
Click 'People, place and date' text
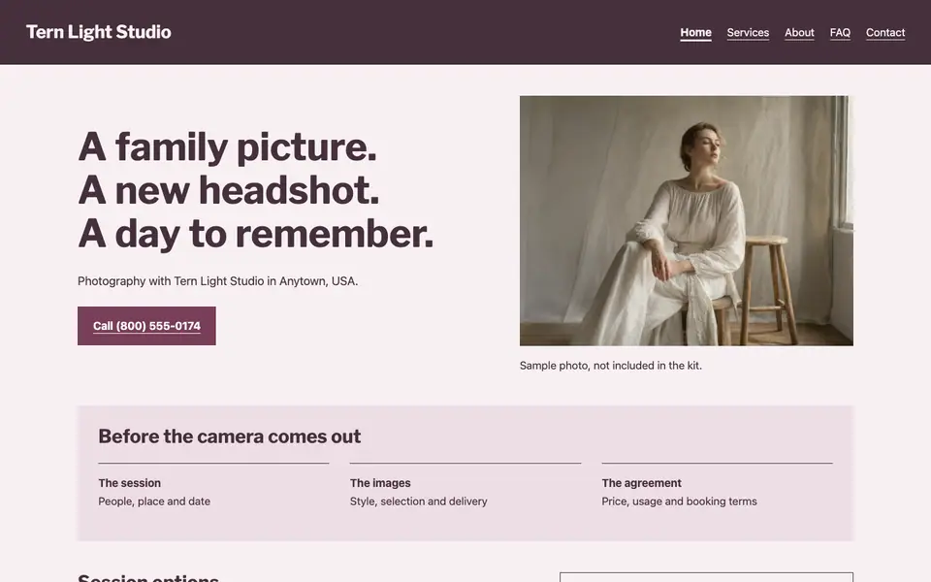click(x=154, y=501)
